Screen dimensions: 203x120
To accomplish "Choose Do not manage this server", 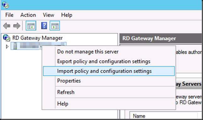I will (109, 52).
